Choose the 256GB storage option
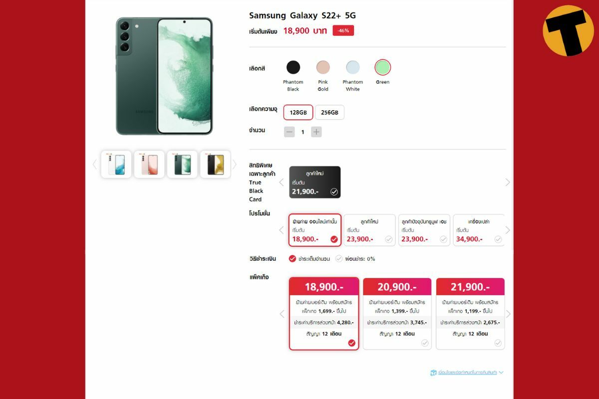The height and width of the screenshot is (399, 599). pyautogui.click(x=329, y=113)
